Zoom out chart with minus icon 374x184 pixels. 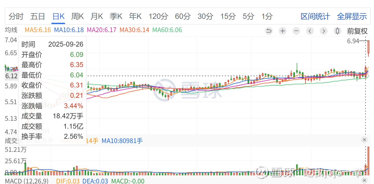point(296,31)
